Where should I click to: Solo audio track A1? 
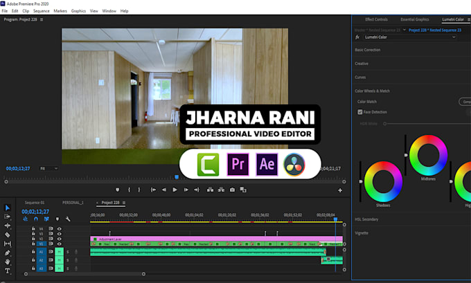pyautogui.click(x=68, y=252)
